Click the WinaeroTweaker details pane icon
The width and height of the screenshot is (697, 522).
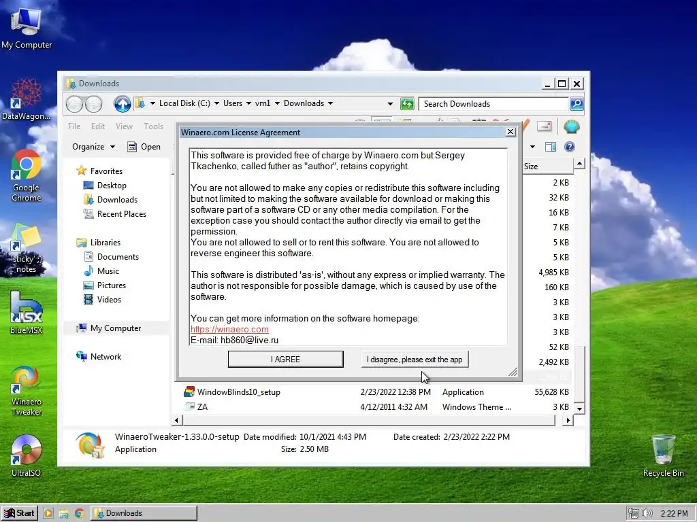click(91, 445)
